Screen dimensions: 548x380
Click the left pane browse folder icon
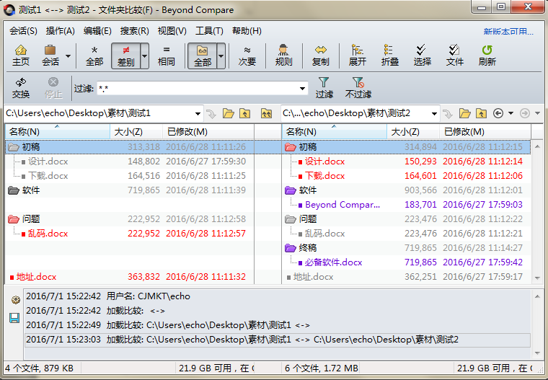[229, 114]
